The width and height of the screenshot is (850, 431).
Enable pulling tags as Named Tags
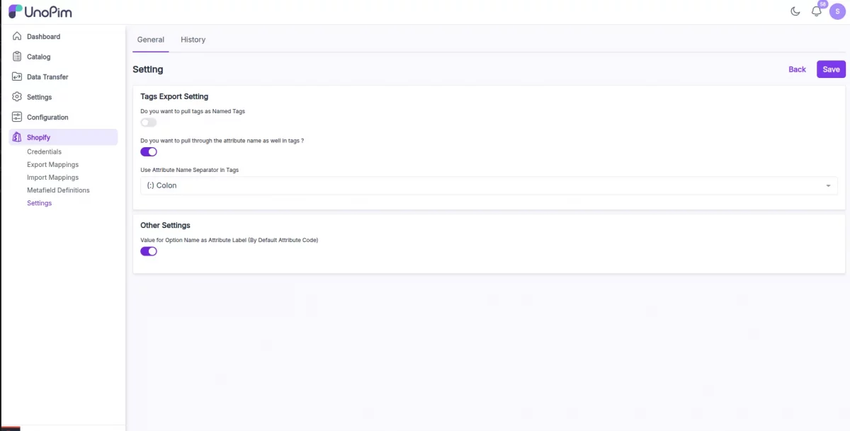[x=148, y=122]
